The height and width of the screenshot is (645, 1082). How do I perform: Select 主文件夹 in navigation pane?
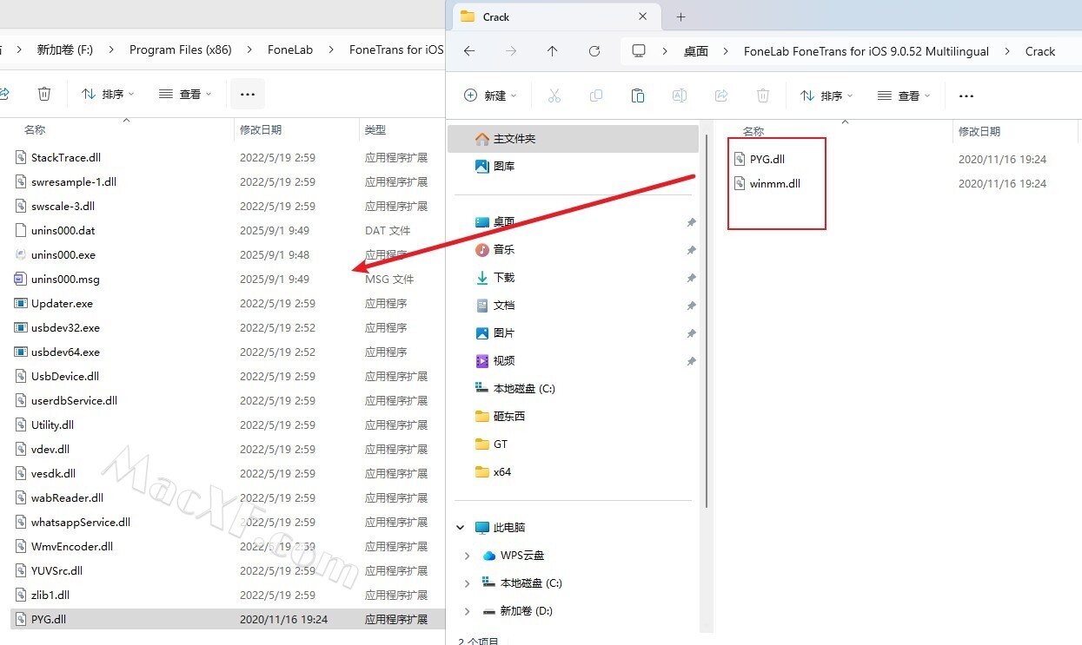coord(573,138)
